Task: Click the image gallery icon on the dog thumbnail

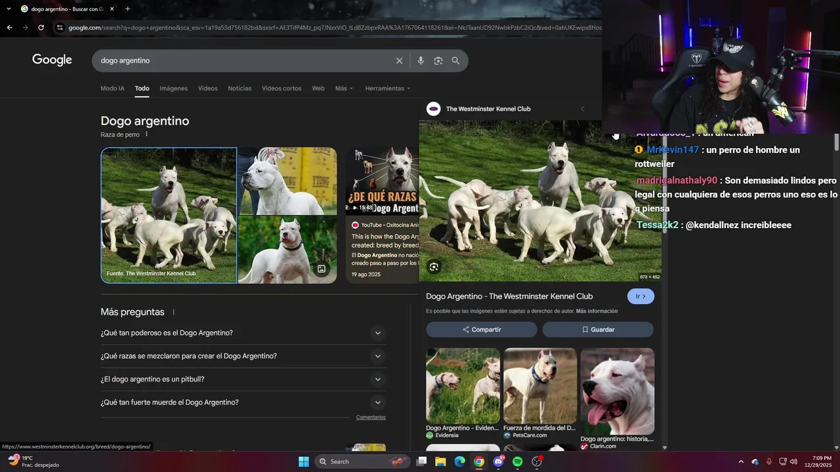Action: point(322,269)
